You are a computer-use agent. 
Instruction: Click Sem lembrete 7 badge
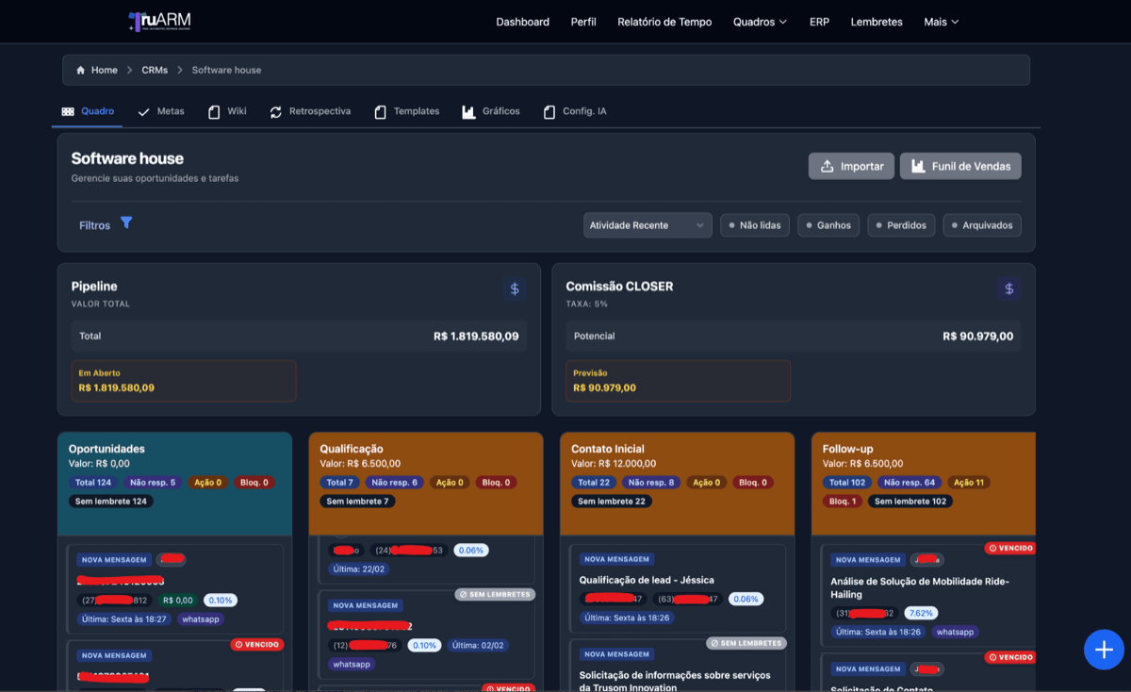(x=358, y=502)
